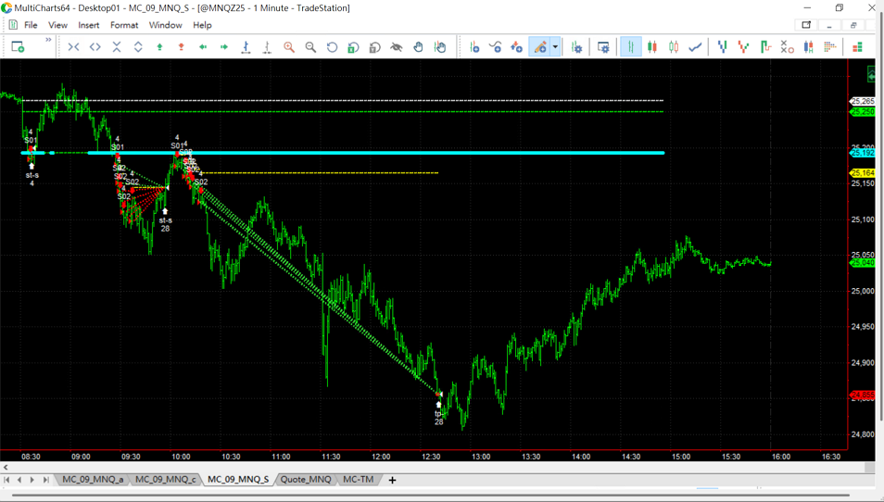Decrease bar spacing icon

point(267,47)
